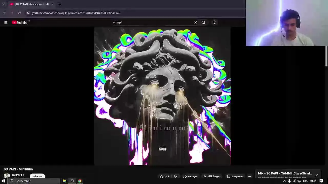This screenshot has width=328, height=184.
Task: Clear the 'sc papi' search text
Action: [x=196, y=22]
